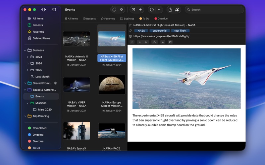Collapse the Business folder
Viewport: 265px width, 165px height.
point(25,50)
